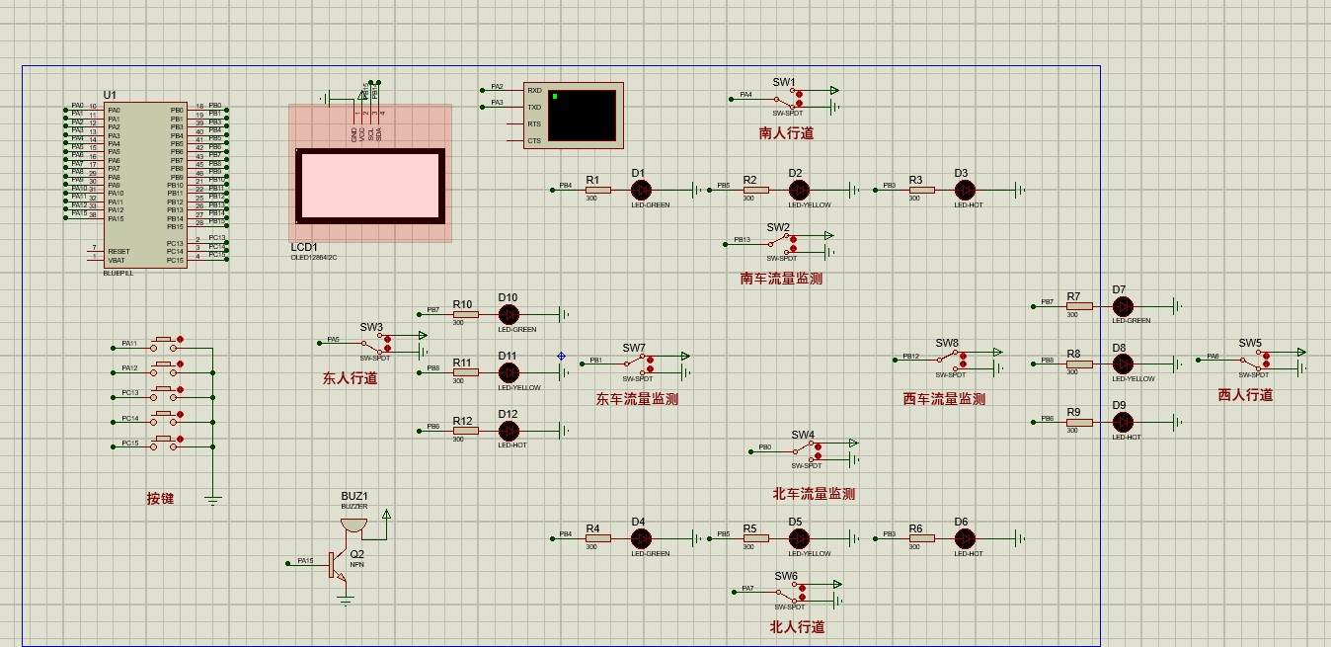Image resolution: width=1331 pixels, height=647 pixels.
Task: Select the U1 BLUEPILL microcontroller
Action: 146,185
